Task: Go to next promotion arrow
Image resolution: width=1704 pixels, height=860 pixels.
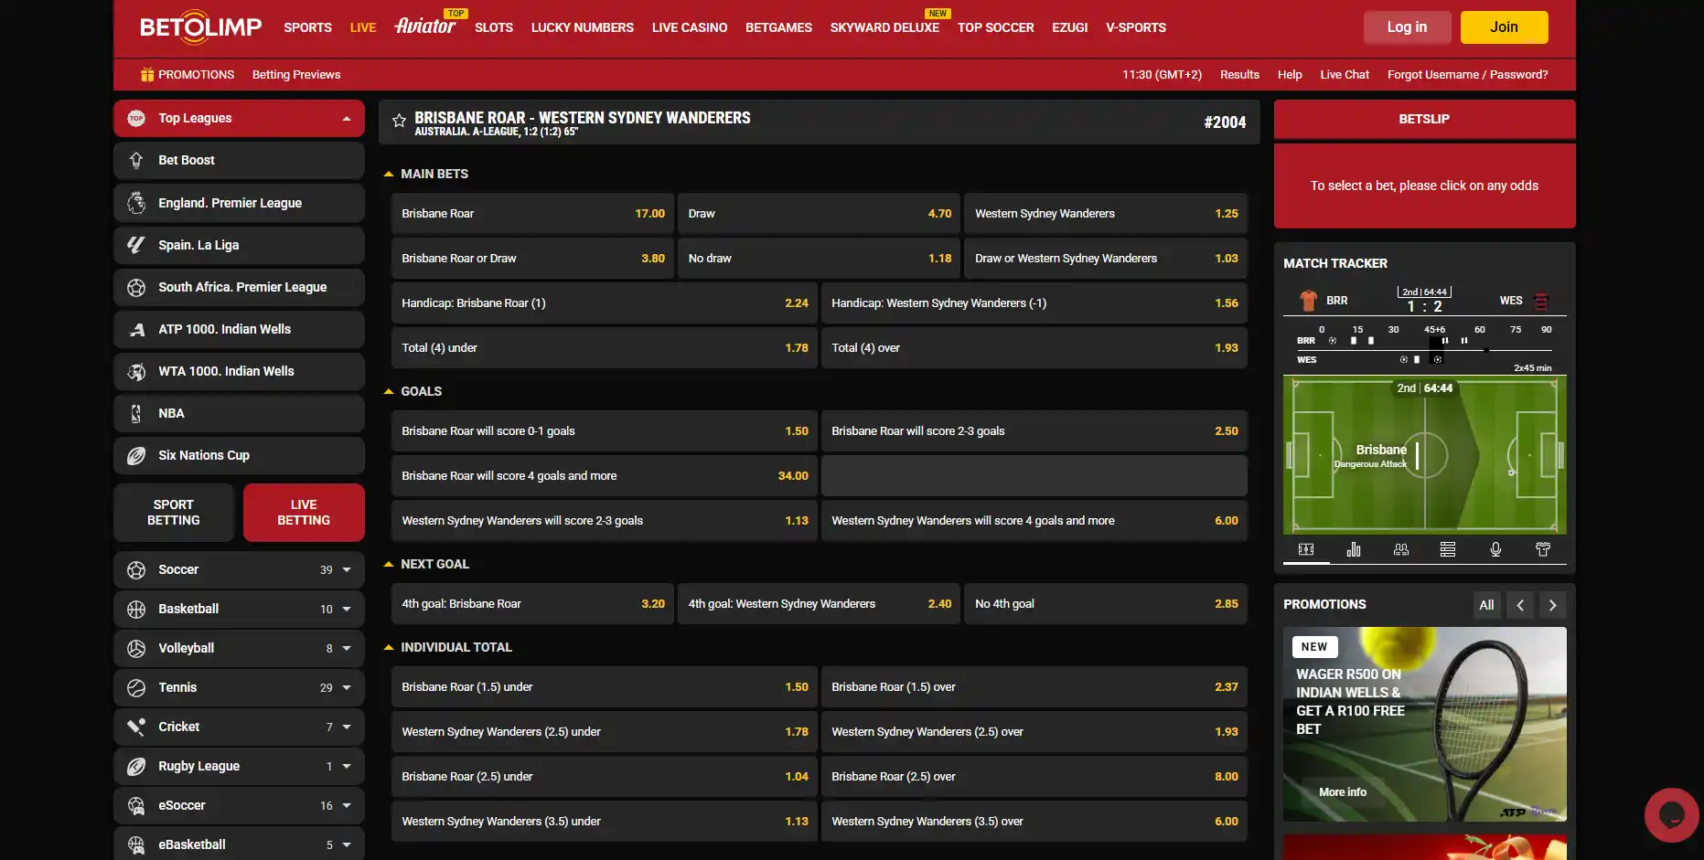Action: 1552,605
